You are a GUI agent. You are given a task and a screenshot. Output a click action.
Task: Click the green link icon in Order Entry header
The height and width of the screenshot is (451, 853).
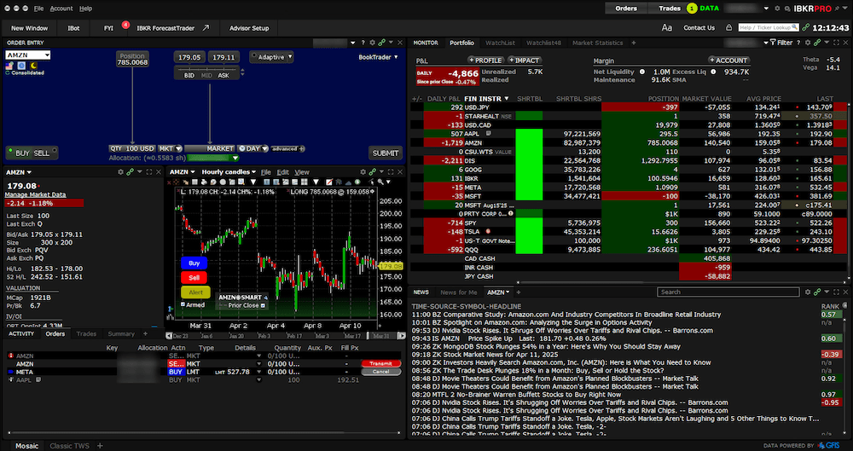382,43
